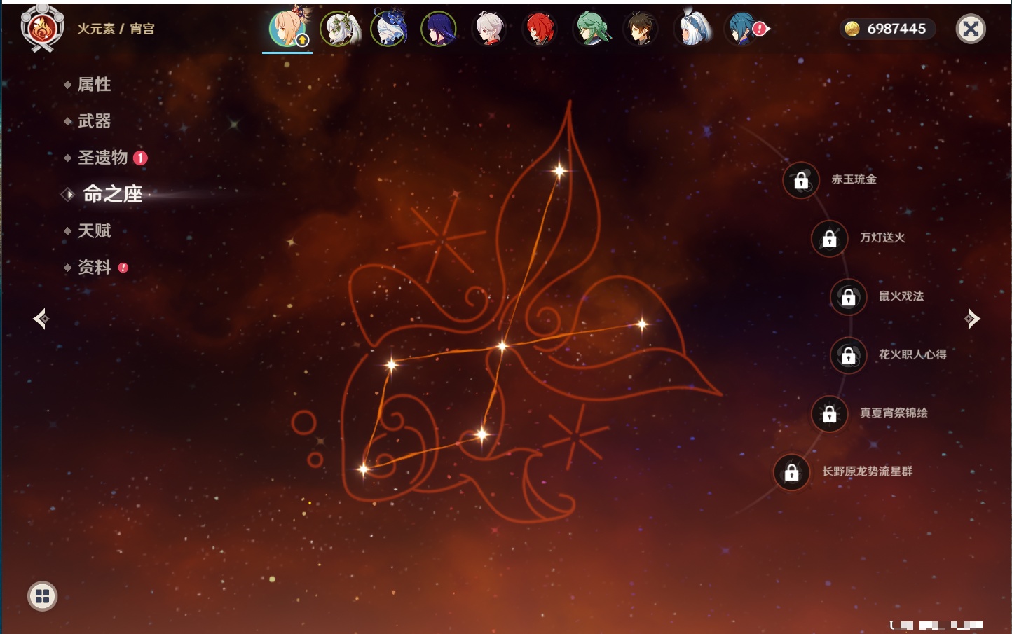Screen dimensions: 1012x634
Task: Open the grid menu button
Action: tap(42, 596)
